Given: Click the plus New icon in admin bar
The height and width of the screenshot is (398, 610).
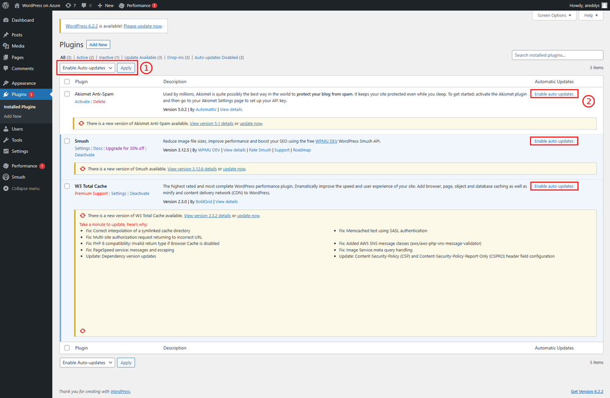Looking at the screenshot, I should point(100,5).
